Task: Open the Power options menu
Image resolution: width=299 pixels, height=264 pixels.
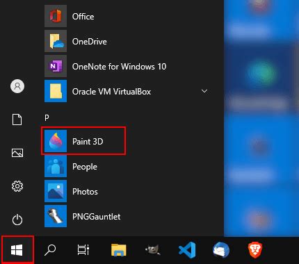Action: (x=17, y=220)
